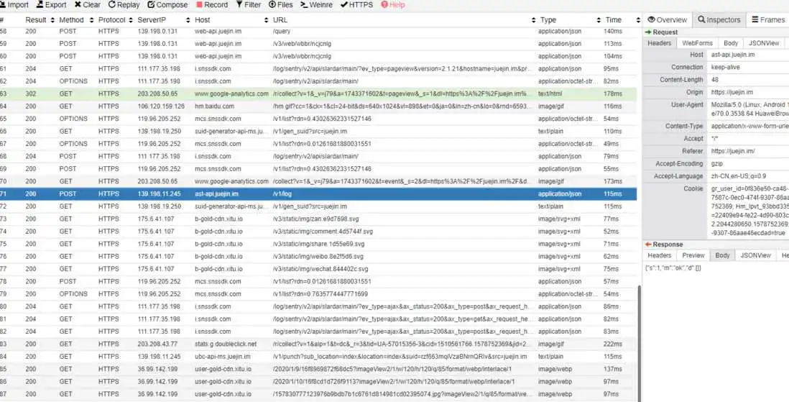Sort by the Protocol column header
Image resolution: width=789 pixels, height=402 pixels.
click(116, 20)
